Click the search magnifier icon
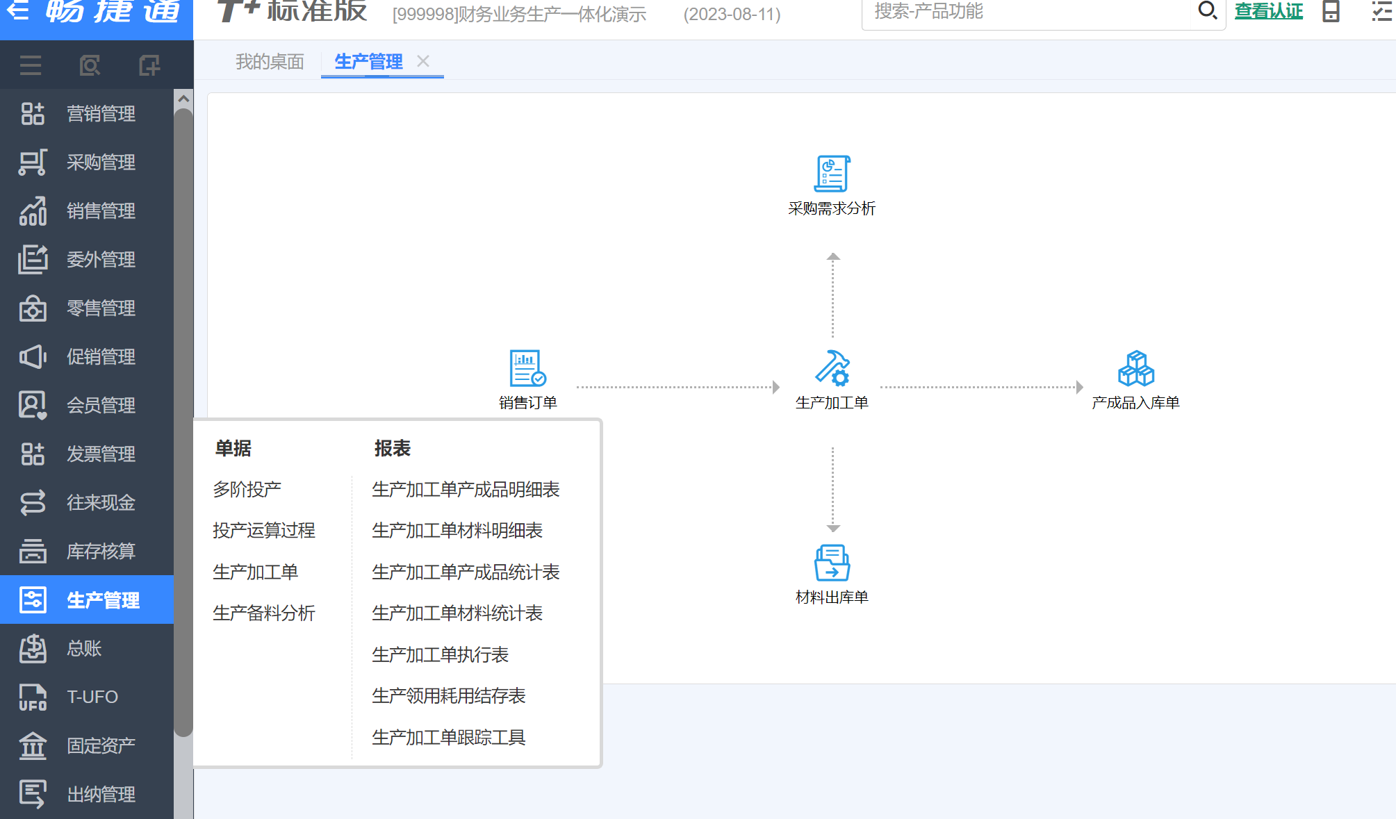Viewport: 1396px width, 819px height. point(1207,11)
